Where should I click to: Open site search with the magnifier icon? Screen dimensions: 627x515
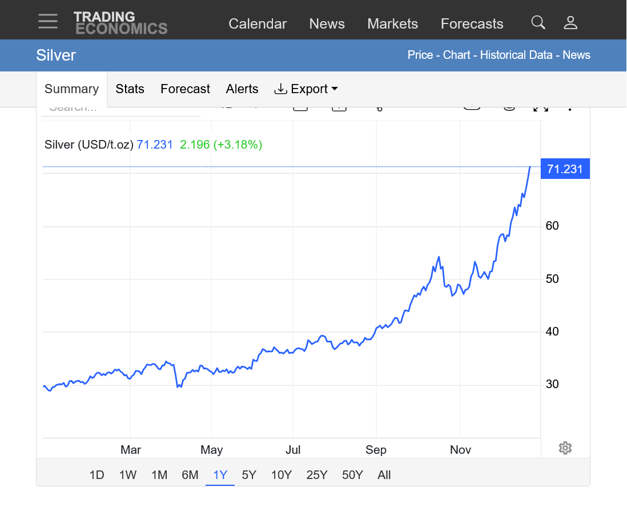pyautogui.click(x=538, y=23)
